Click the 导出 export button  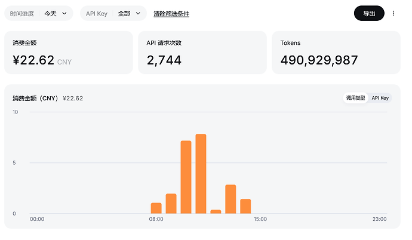pyautogui.click(x=369, y=13)
